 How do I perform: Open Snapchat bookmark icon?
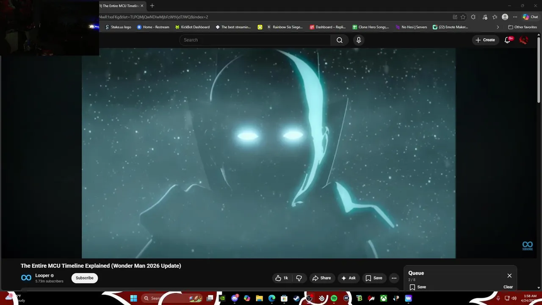[260, 27]
